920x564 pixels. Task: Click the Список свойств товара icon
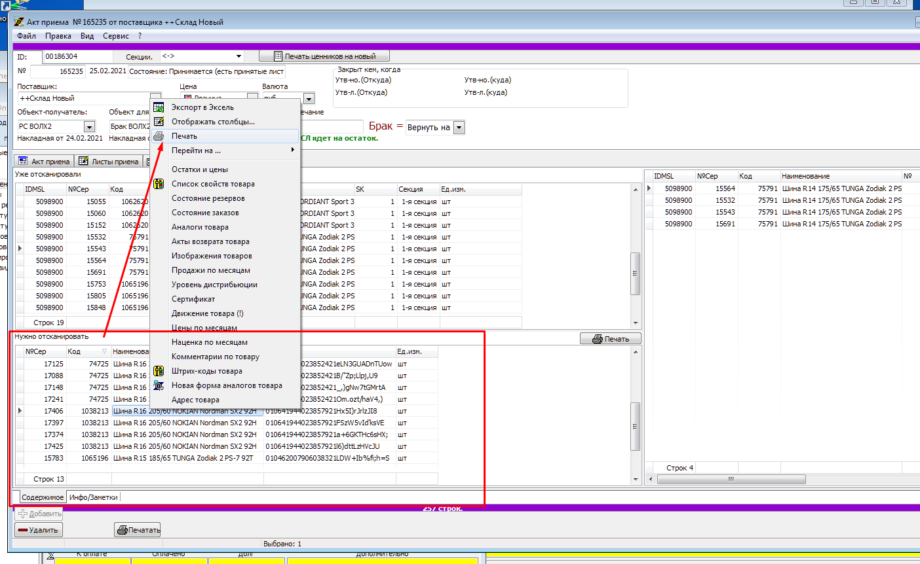tap(159, 184)
